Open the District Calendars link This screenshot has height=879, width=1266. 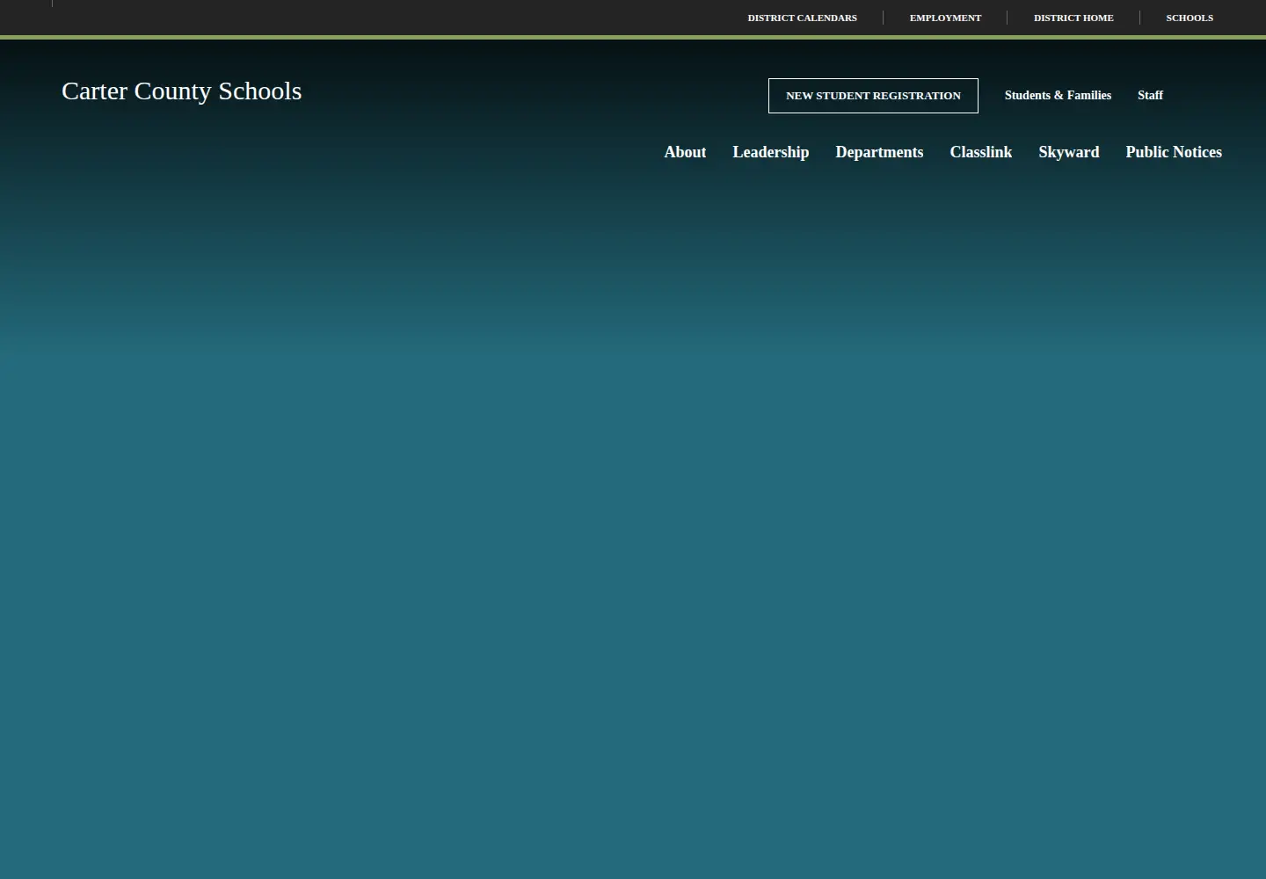click(x=802, y=18)
